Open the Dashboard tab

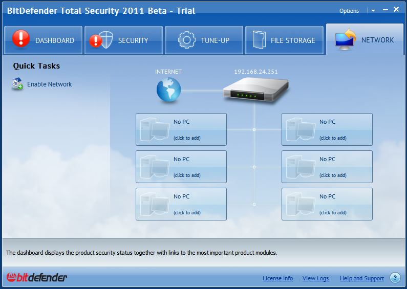pyautogui.click(x=44, y=40)
